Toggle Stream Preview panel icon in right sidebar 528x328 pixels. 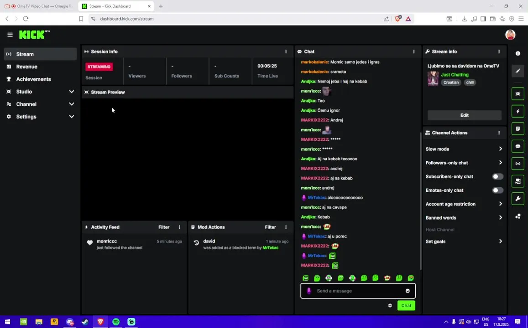[518, 93]
